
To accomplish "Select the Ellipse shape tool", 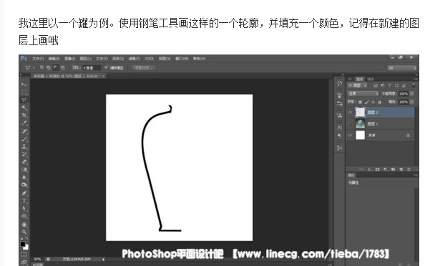I will pos(24,217).
